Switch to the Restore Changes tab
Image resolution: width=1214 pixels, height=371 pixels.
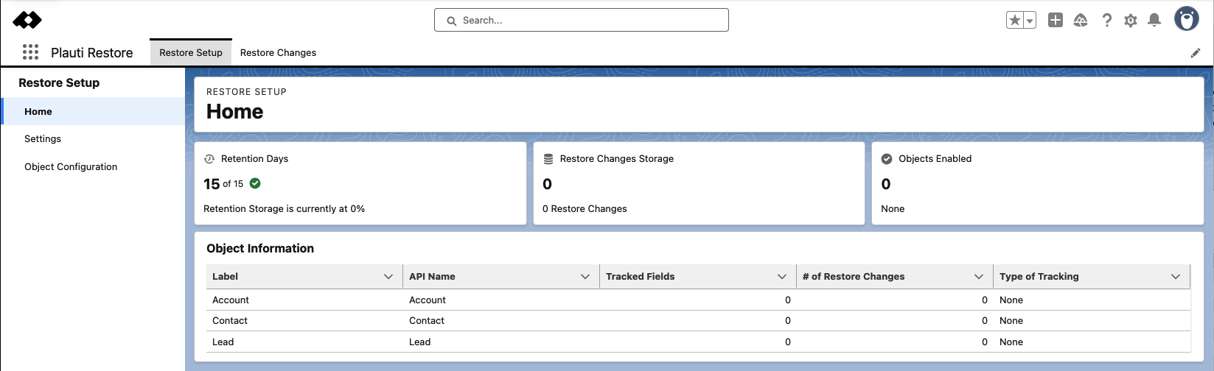[x=278, y=52]
